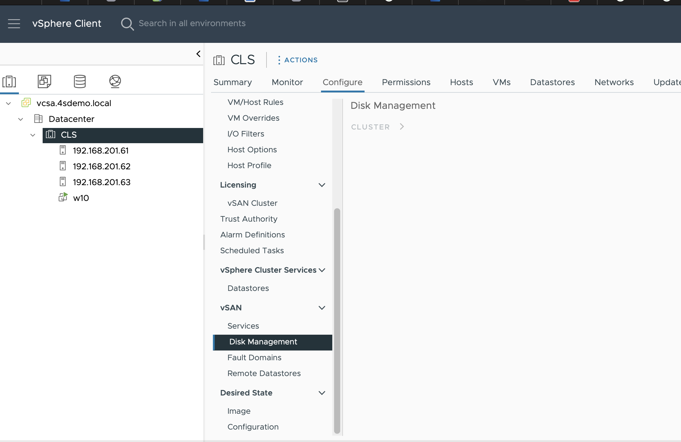The height and width of the screenshot is (442, 681).
Task: Open the Hosts and Clusters inventory view
Action: pos(9,81)
